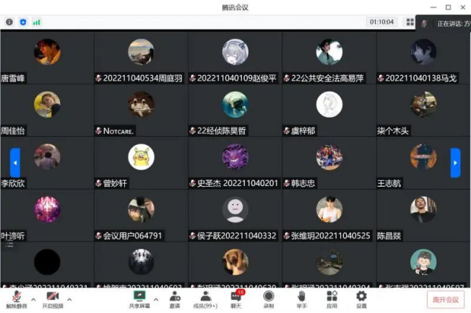Image resolution: width=471 pixels, height=313 pixels.
Task: Share screen (共享屏幕)
Action: 139,299
